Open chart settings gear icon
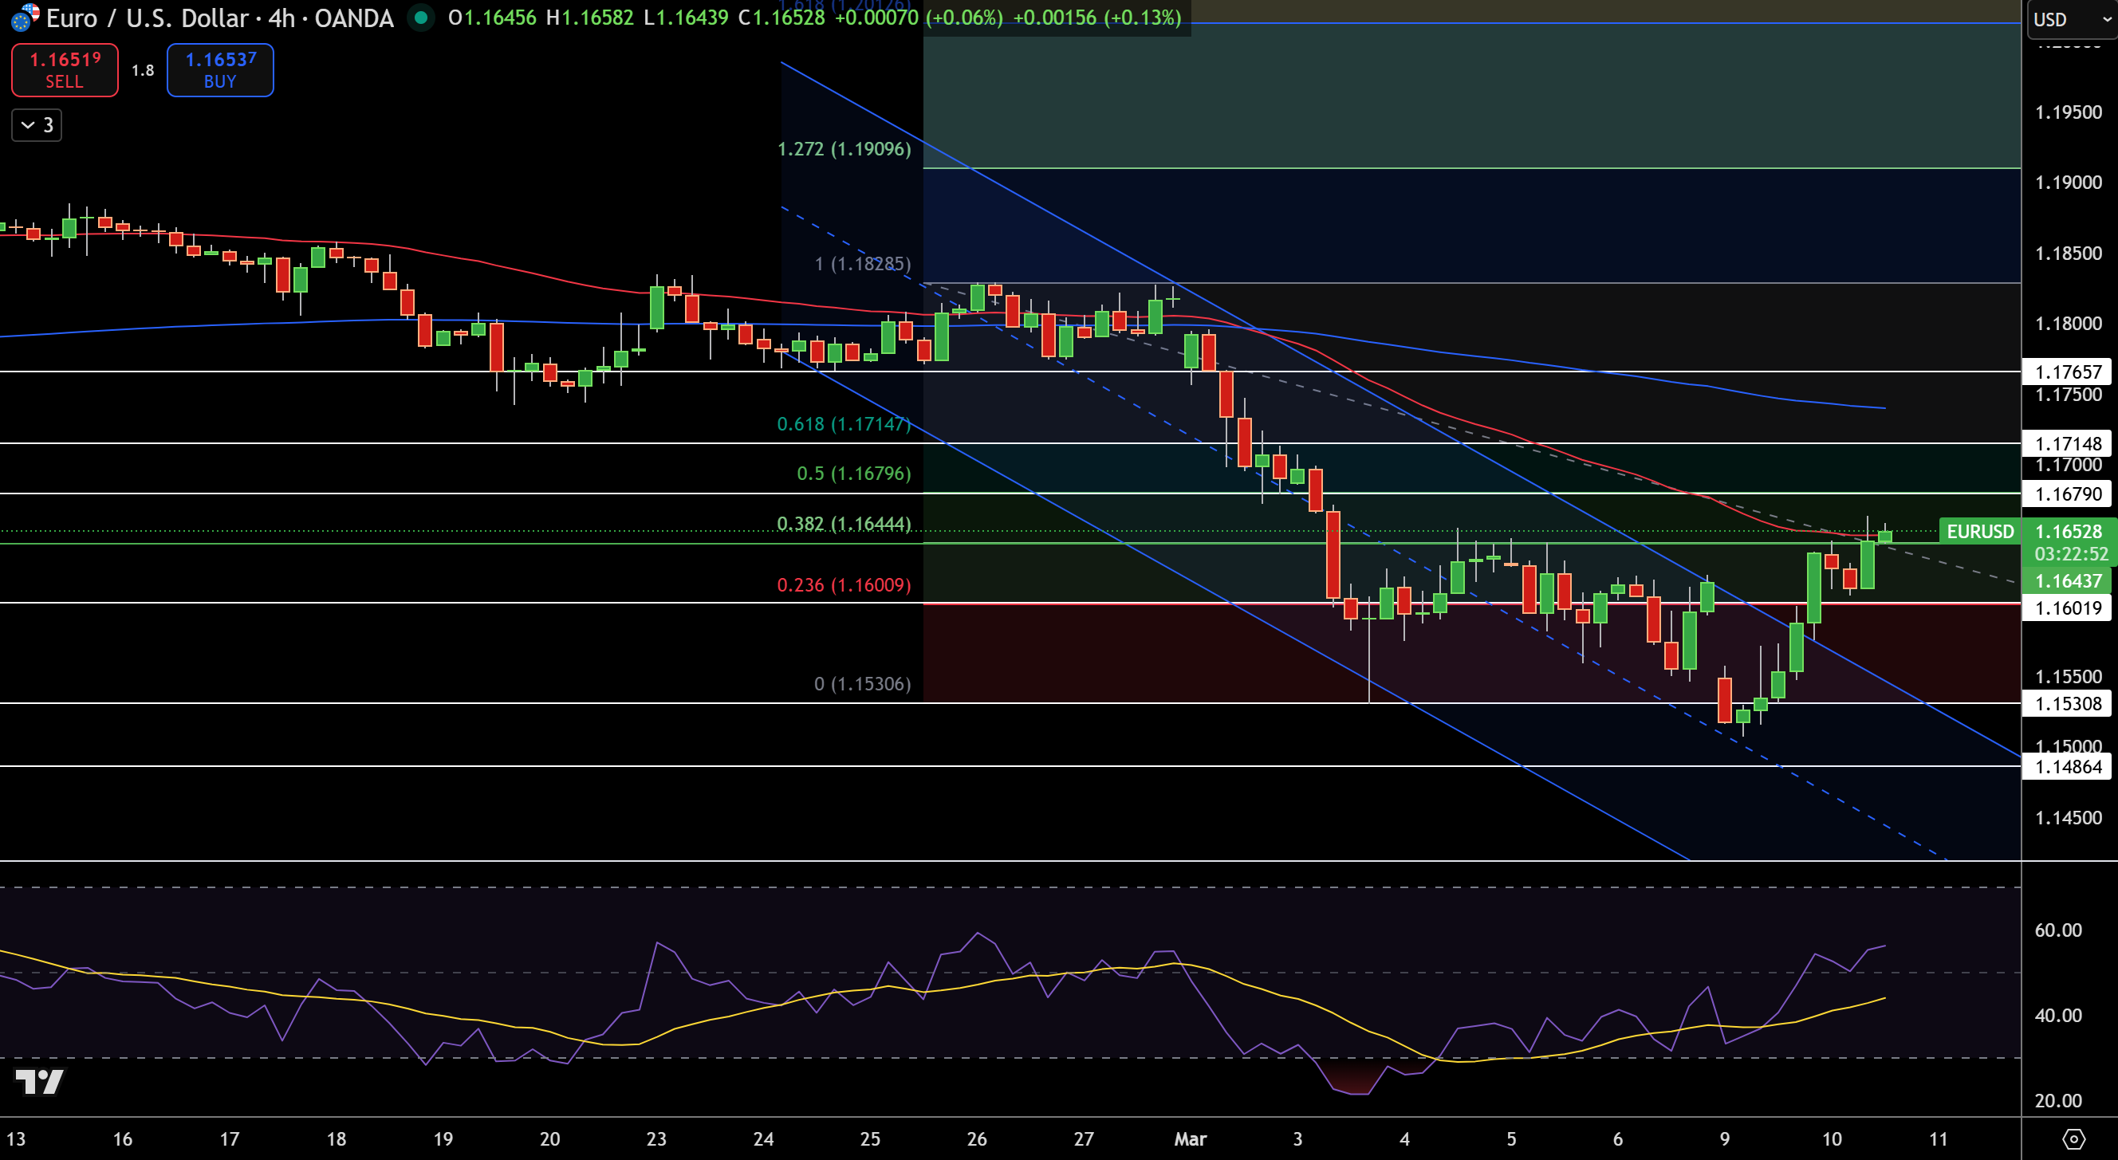The height and width of the screenshot is (1160, 2118). [x=2073, y=1138]
